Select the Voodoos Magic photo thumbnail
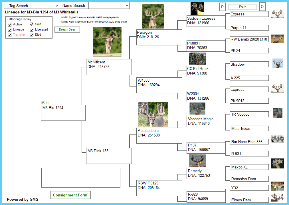Image resolution: width=289 pixels, height=205 pixels. coord(197,109)
